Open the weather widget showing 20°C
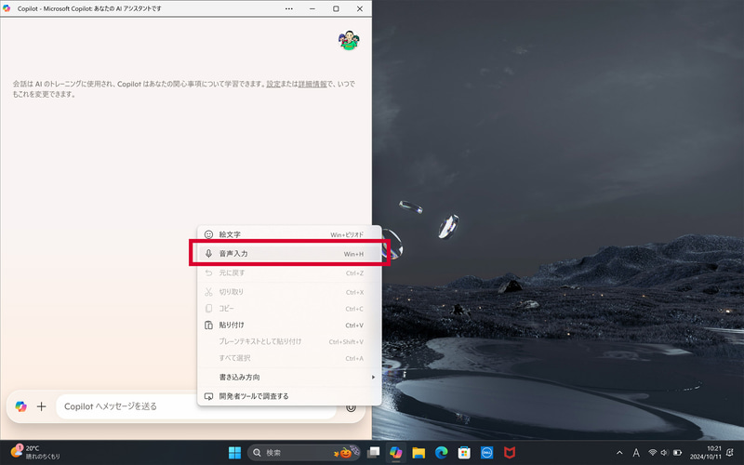 tap(35, 452)
